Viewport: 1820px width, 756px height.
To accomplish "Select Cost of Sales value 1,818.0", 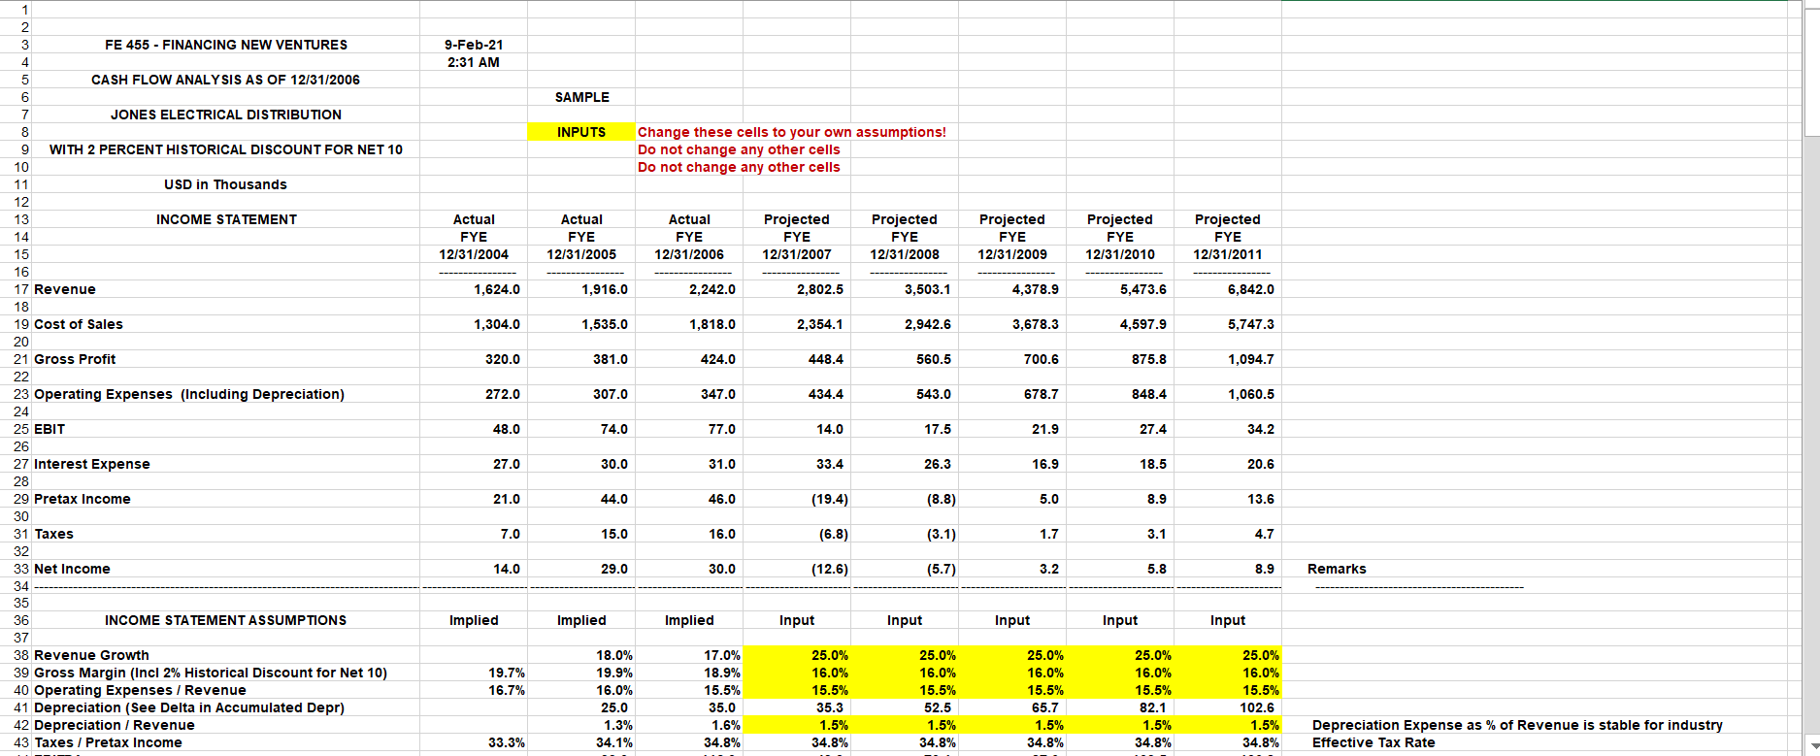I will [x=712, y=324].
